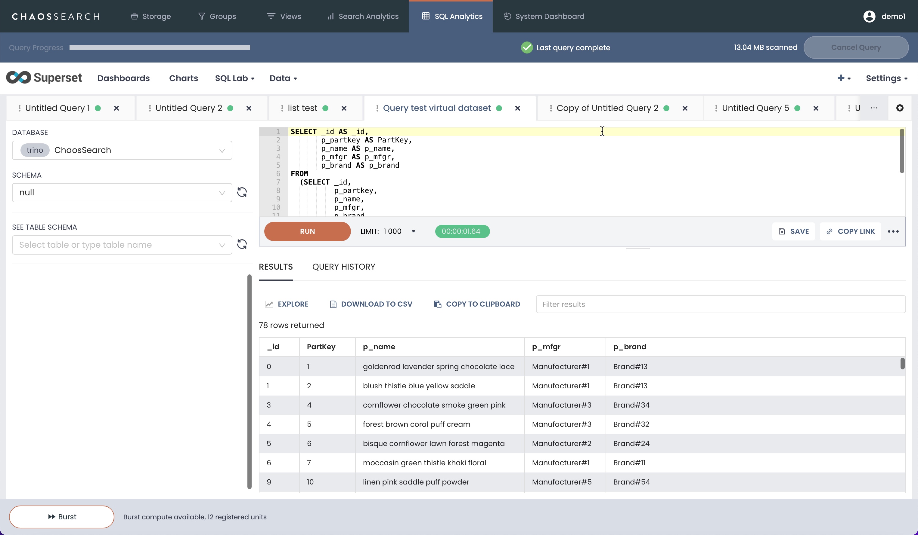Click the Query Progress bar
This screenshot has width=918, height=535.
pos(160,48)
